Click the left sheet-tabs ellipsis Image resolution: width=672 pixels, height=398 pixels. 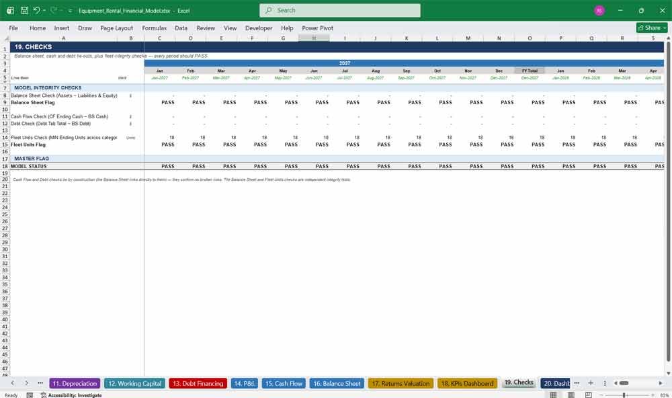tap(40, 383)
